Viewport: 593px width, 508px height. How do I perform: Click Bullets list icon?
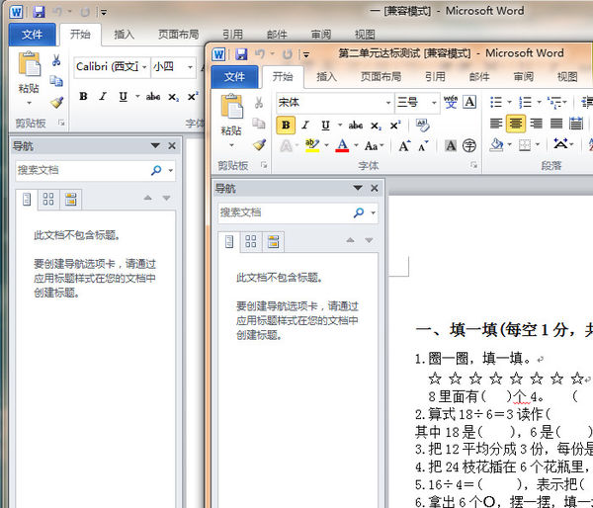496,102
